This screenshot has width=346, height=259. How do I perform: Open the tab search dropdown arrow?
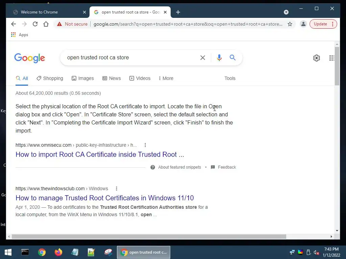point(286,12)
